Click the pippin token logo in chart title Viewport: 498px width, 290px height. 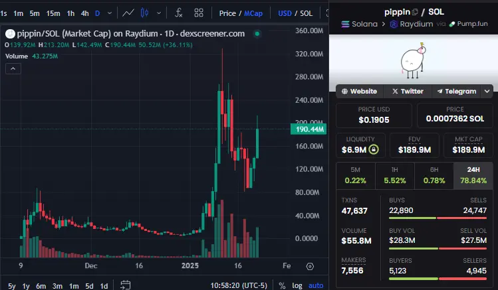point(10,34)
